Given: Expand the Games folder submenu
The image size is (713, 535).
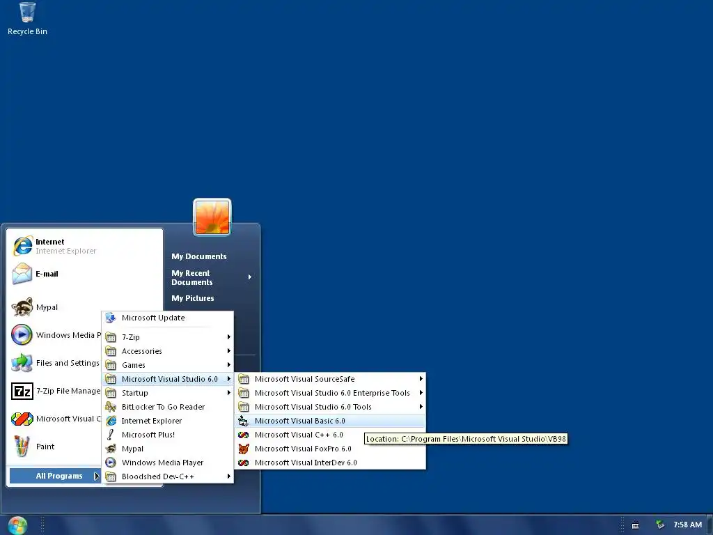Looking at the screenshot, I should click(167, 365).
